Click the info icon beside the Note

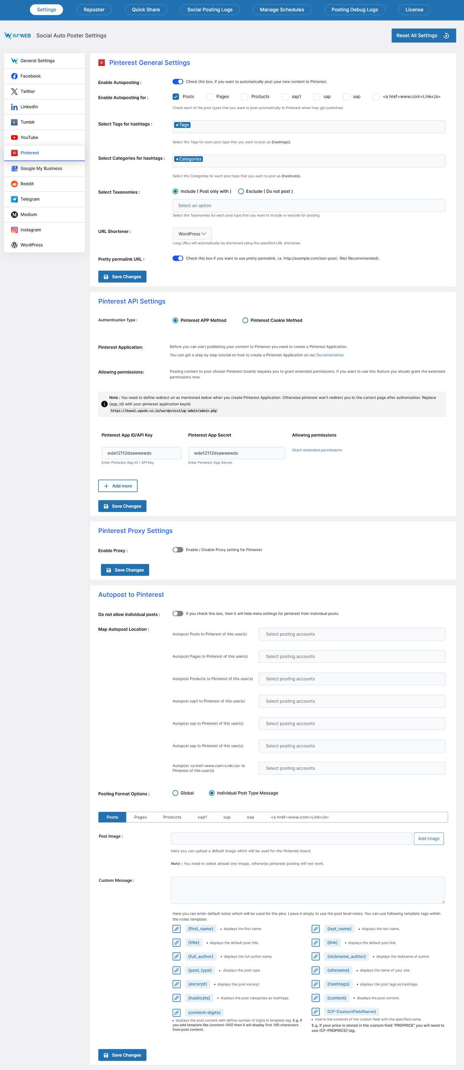pos(104,404)
